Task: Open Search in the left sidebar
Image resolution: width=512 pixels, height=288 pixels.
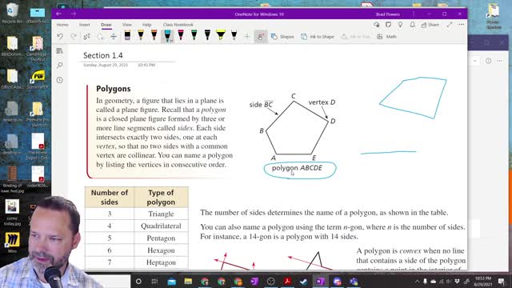Action: coord(59,66)
